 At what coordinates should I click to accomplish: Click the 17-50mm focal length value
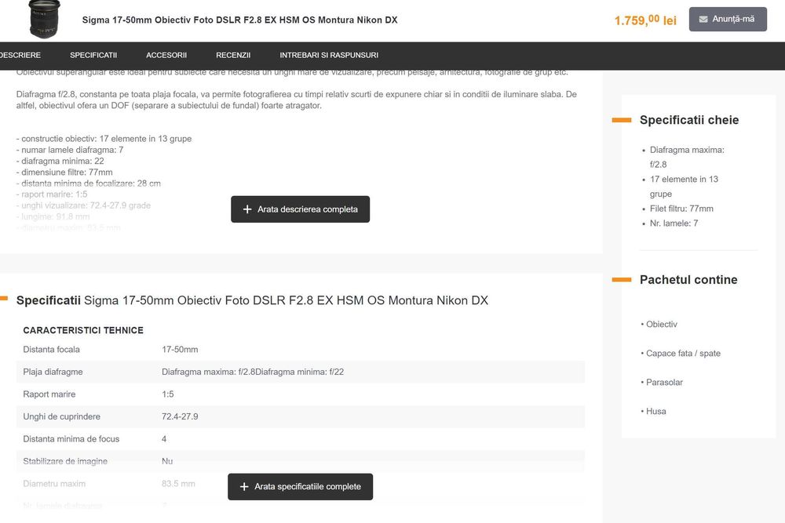180,350
